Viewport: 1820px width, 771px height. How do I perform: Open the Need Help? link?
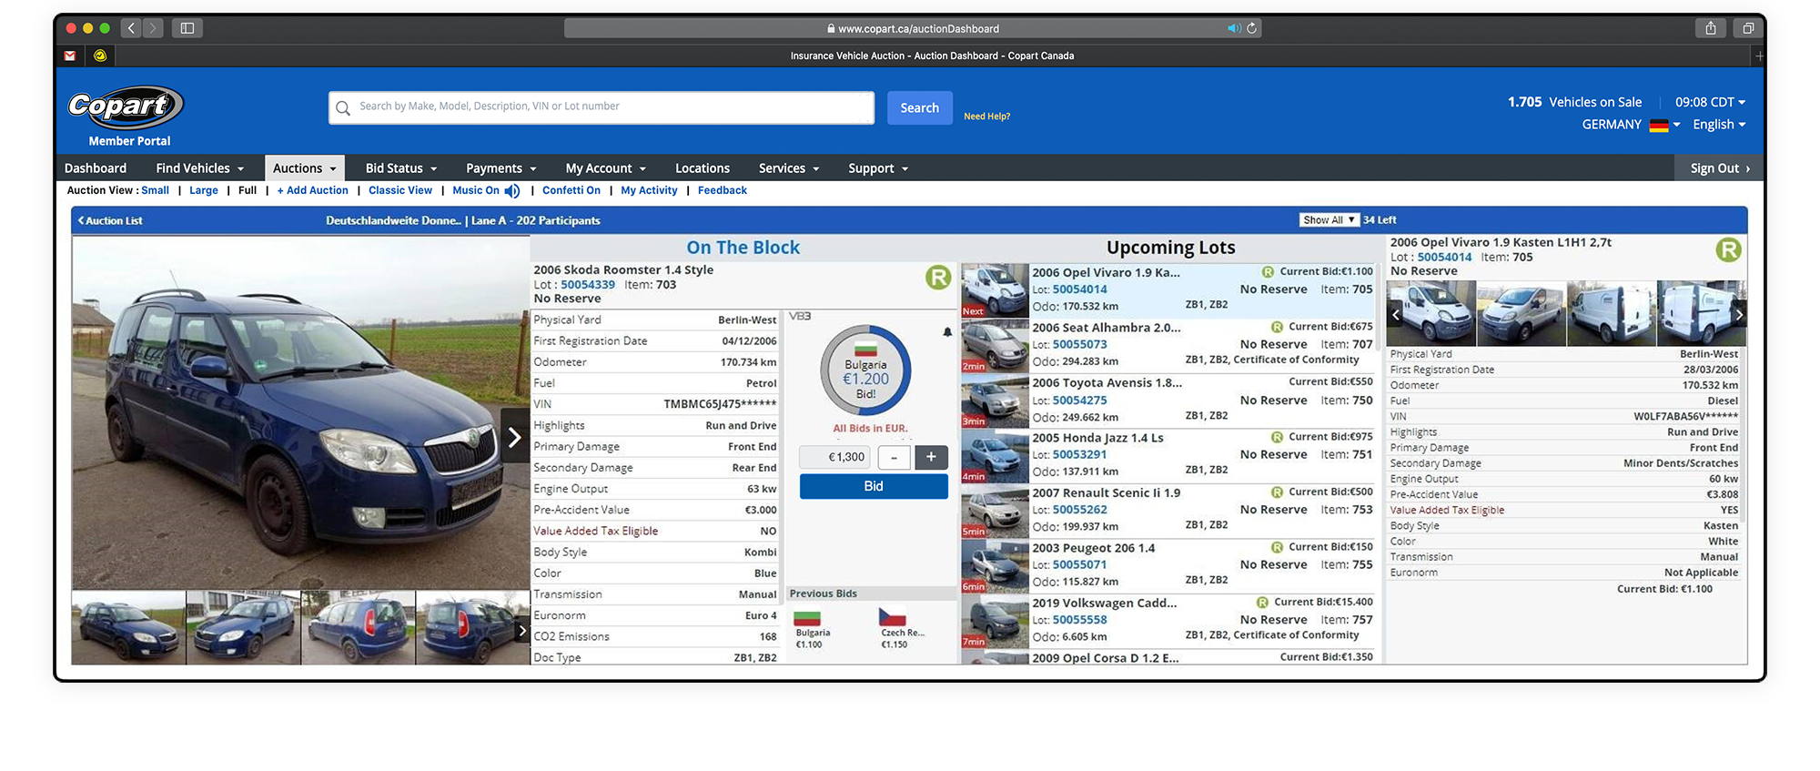[987, 117]
